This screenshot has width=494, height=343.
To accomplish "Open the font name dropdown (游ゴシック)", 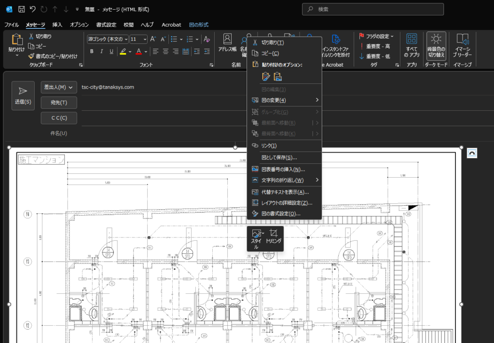I will pyautogui.click(x=108, y=39).
